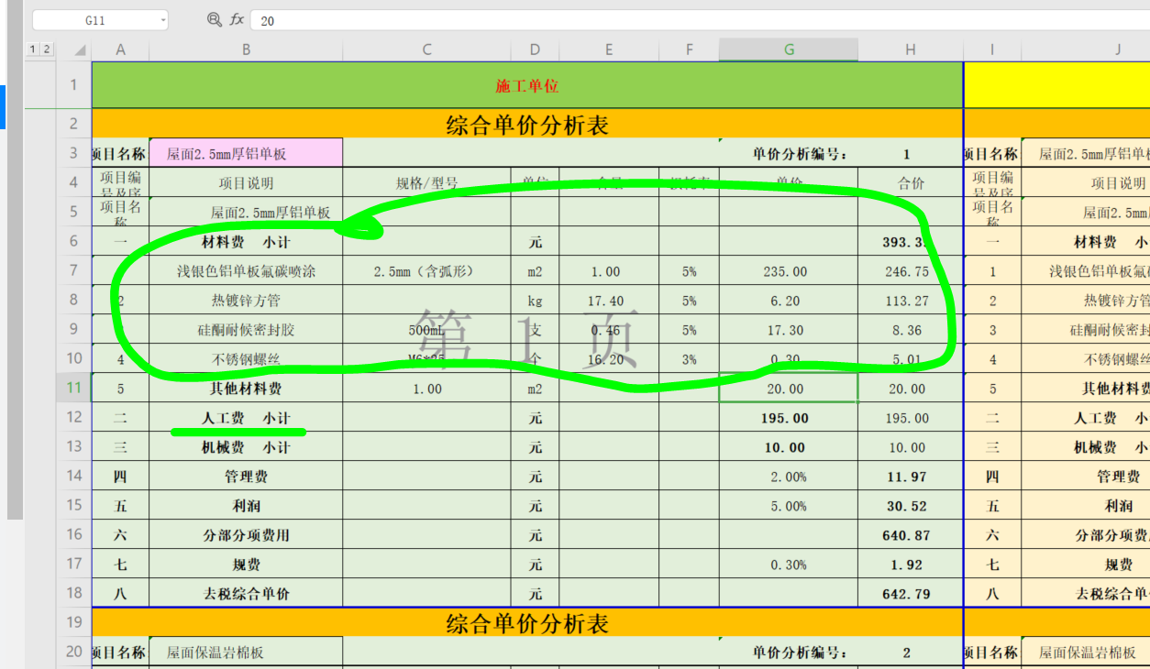This screenshot has height=669, width=1150.
Task: Select column I header
Action: (x=992, y=50)
